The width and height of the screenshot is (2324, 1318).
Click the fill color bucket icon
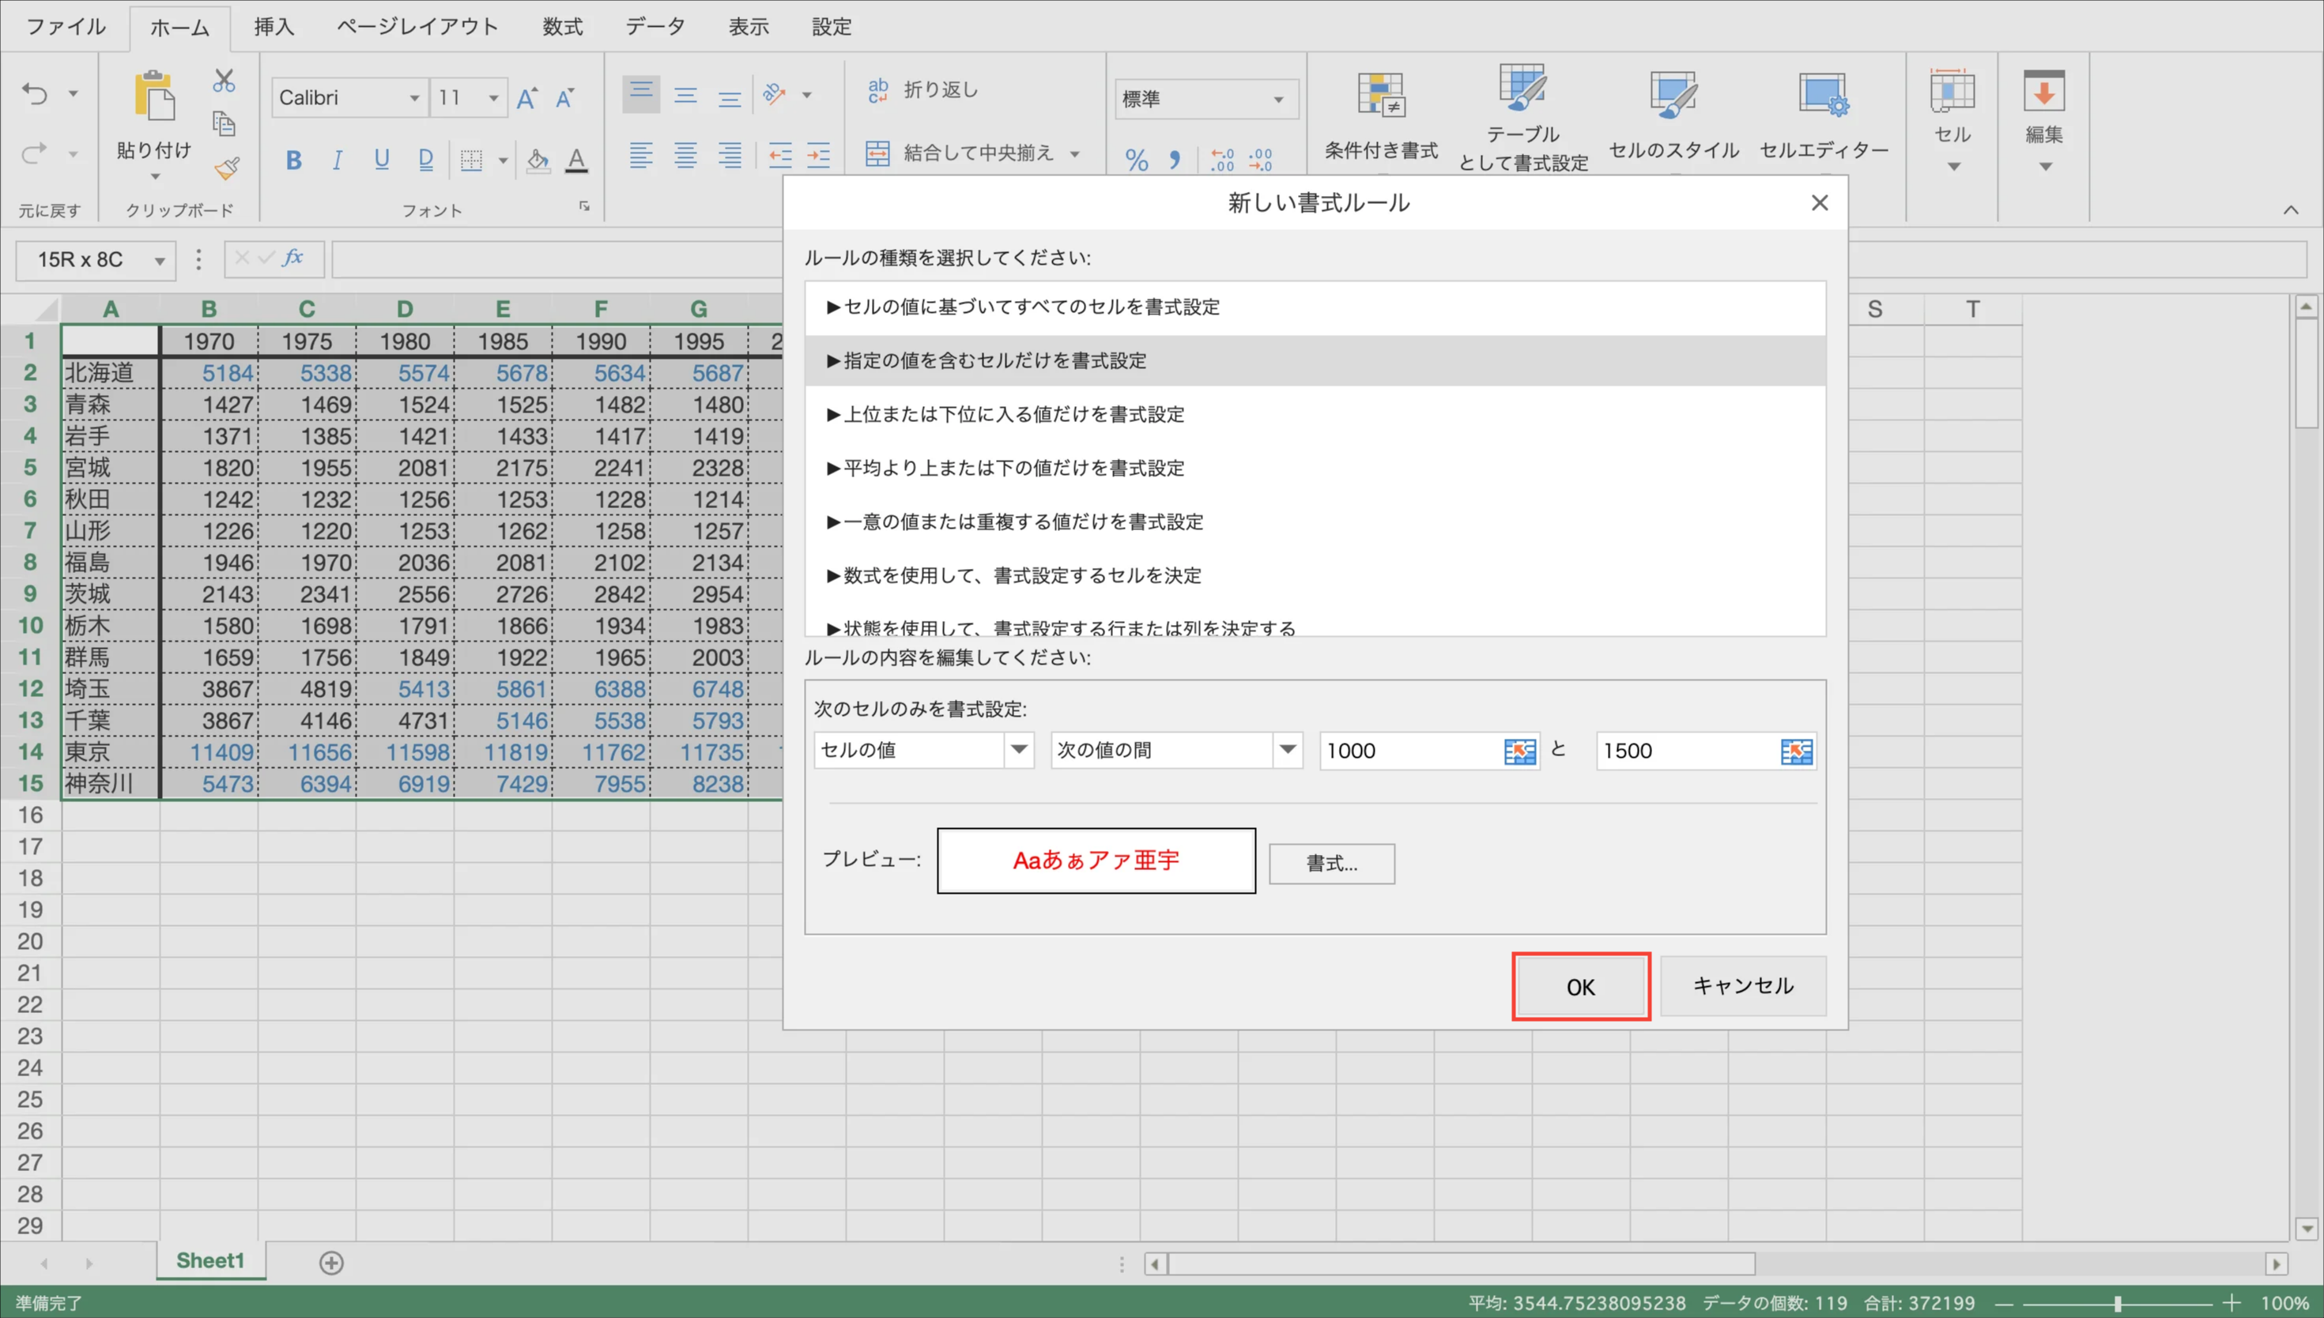[x=538, y=160]
